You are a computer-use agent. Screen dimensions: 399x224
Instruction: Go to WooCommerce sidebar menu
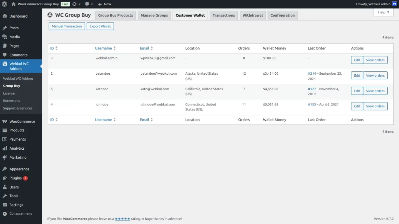click(x=22, y=121)
